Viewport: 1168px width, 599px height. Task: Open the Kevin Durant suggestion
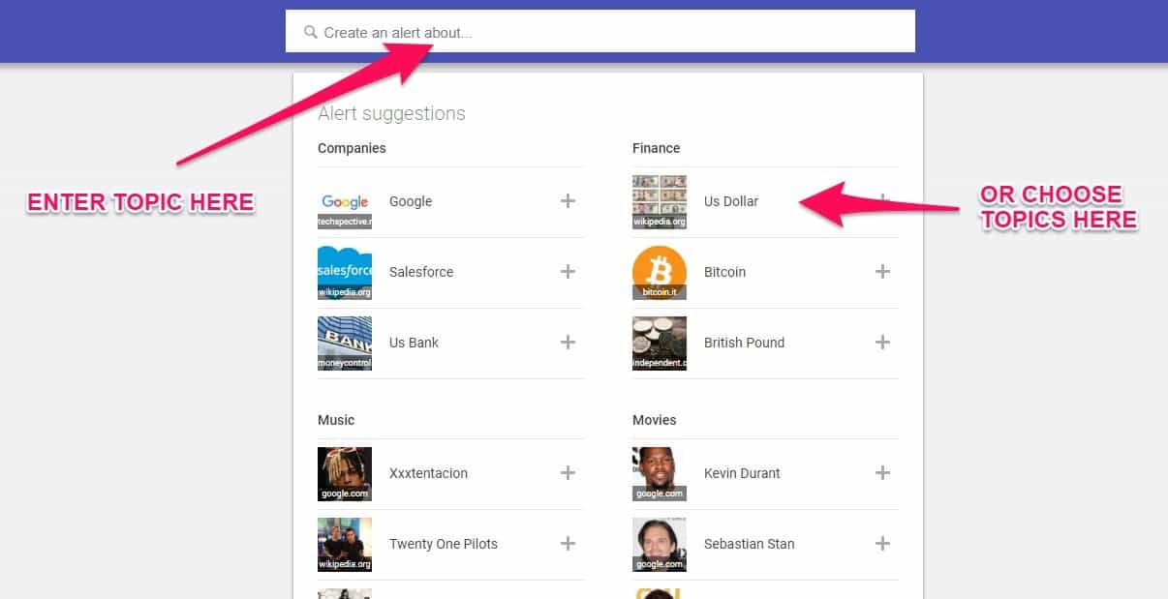742,473
